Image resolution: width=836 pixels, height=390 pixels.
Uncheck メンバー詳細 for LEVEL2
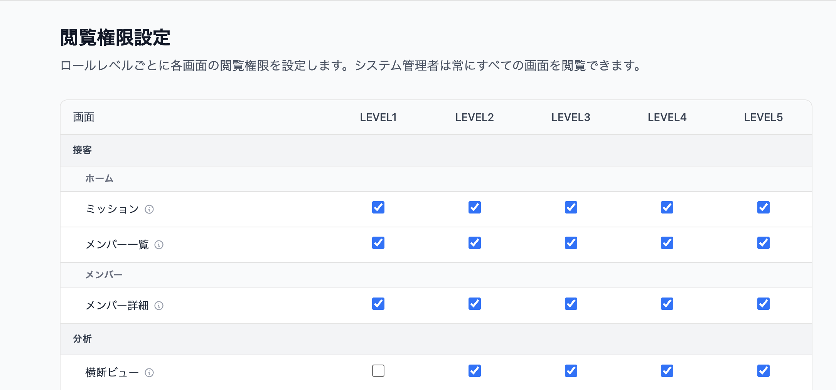point(475,304)
